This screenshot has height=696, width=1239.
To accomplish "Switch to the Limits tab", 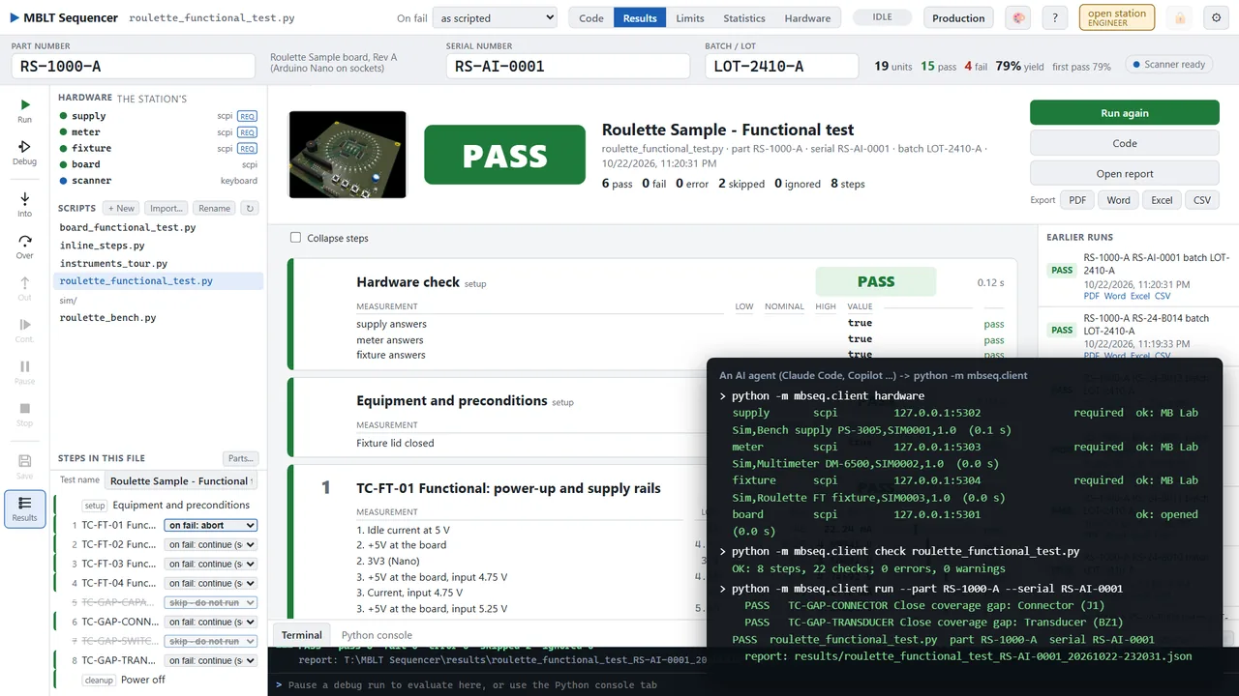I will pos(690,17).
